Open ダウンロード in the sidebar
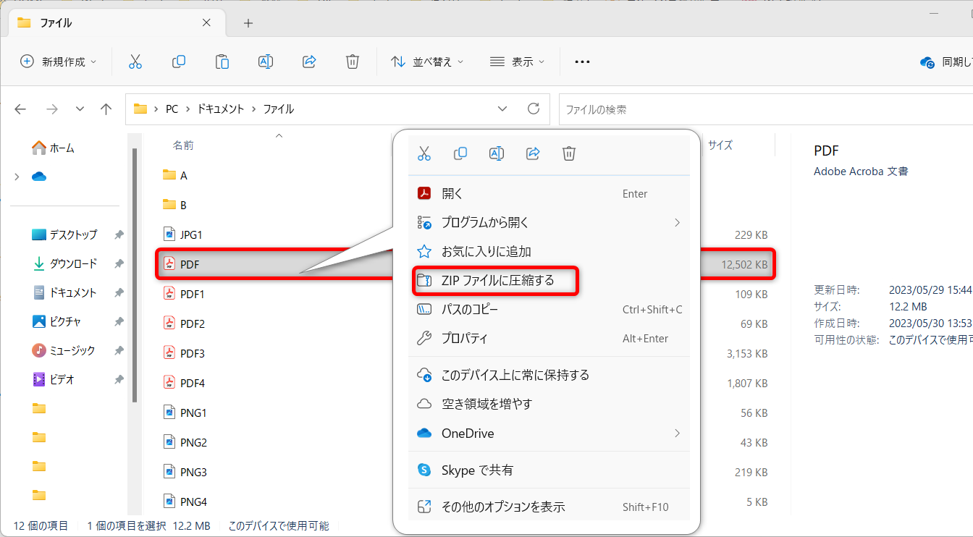This screenshot has height=537, width=973. click(x=72, y=263)
